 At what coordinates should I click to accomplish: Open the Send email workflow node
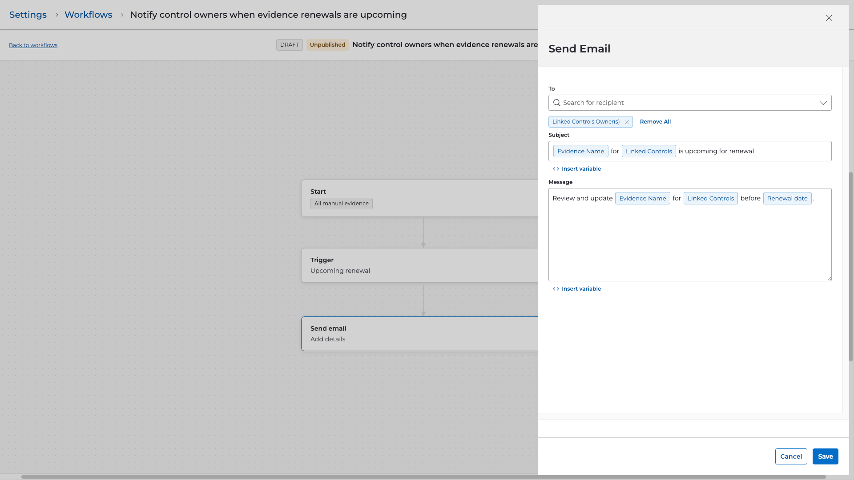(418, 334)
